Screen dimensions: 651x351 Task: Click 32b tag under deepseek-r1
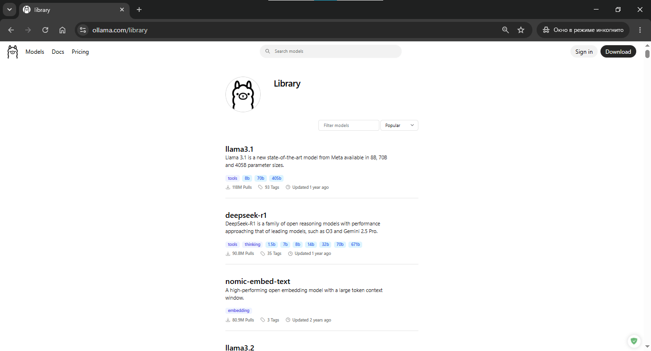pyautogui.click(x=325, y=244)
